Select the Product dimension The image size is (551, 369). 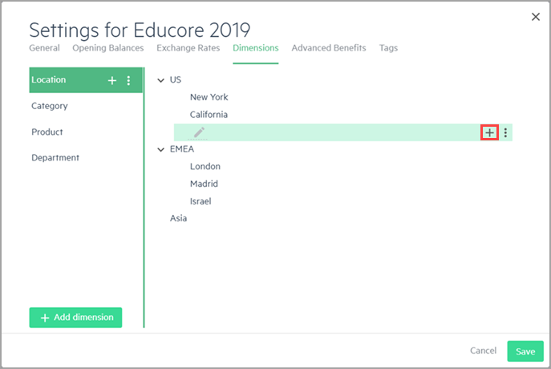[47, 132]
